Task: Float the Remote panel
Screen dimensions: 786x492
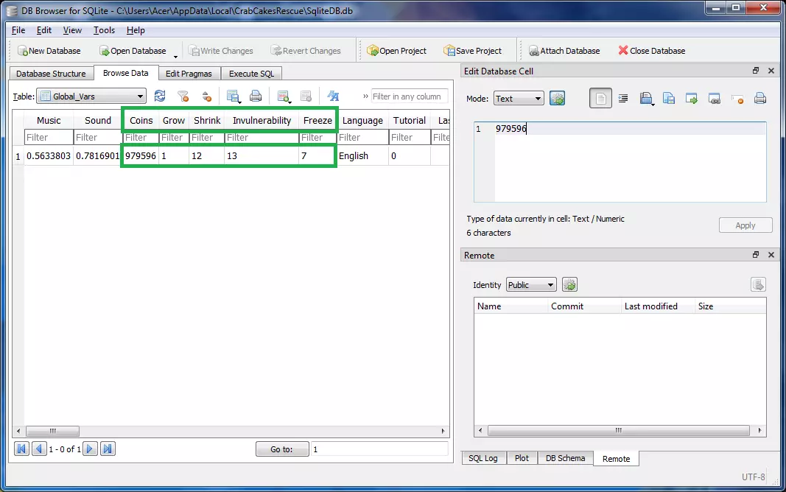Action: 755,255
